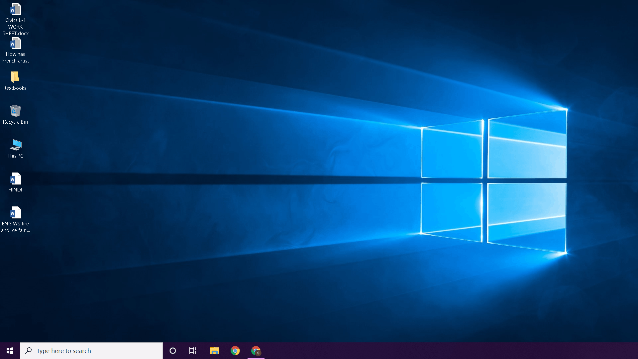This screenshot has height=359, width=638.
Task: Select the 'ENG WS fire and ice' document icon
Action: (15, 213)
